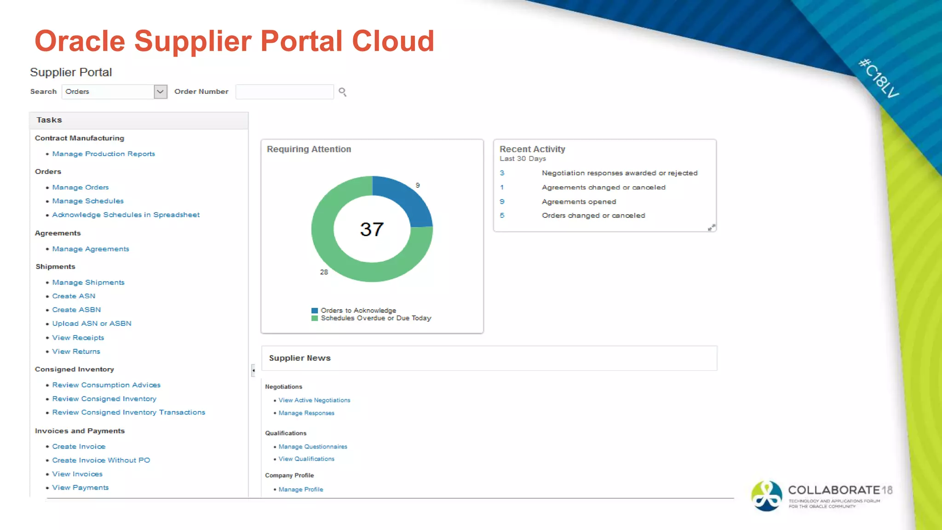
Task: Open View Payments link
Action: coord(80,488)
